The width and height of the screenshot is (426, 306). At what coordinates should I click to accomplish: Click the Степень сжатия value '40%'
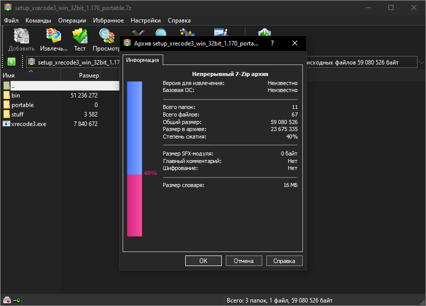292,136
